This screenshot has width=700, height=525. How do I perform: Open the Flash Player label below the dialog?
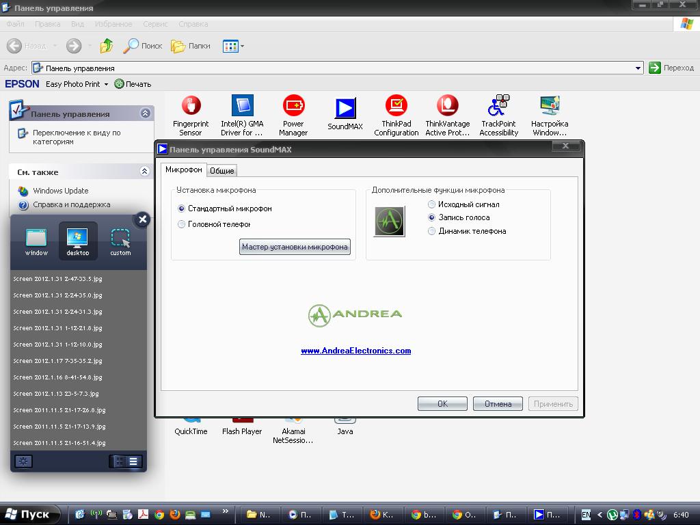(x=242, y=431)
